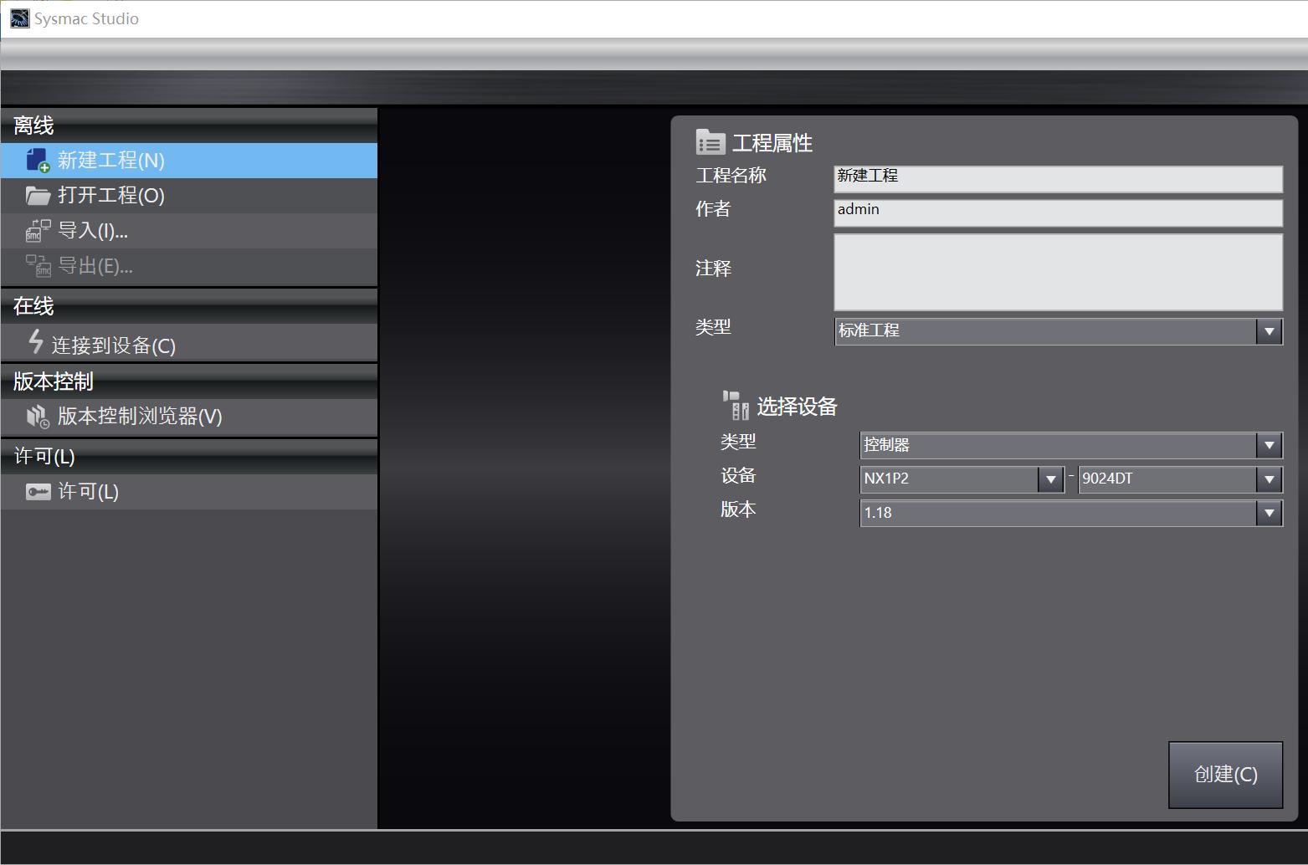Click the 创建(C) button

click(x=1225, y=775)
